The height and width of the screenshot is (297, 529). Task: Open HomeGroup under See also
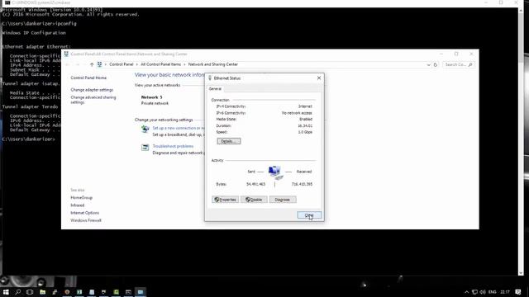(x=81, y=198)
